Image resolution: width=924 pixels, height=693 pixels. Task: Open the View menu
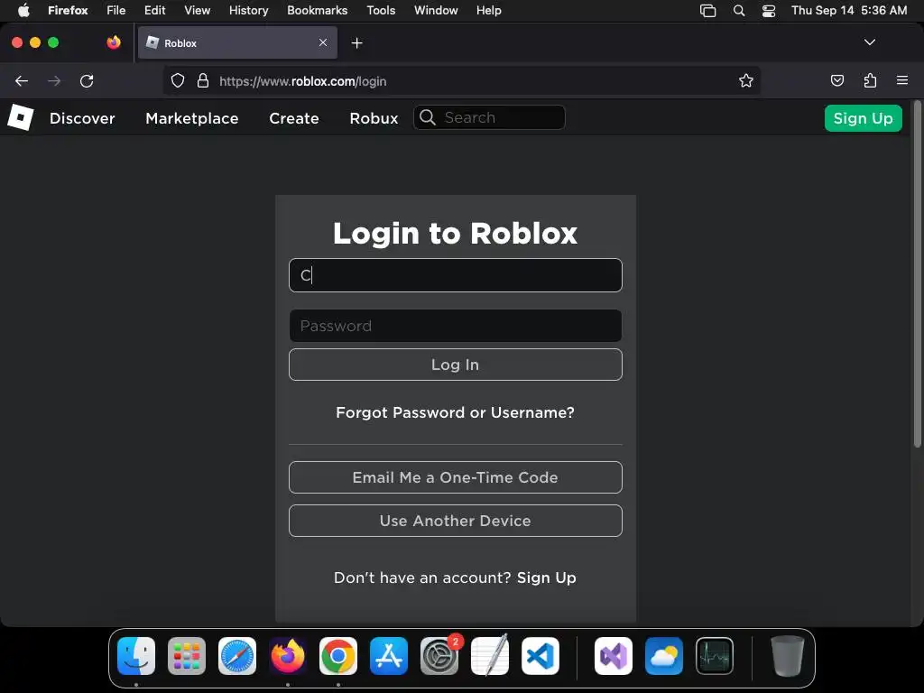[197, 11]
